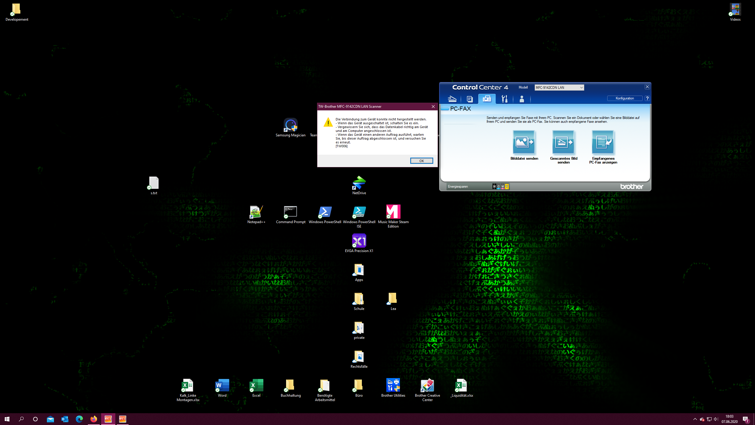This screenshot has width=755, height=425.
Task: Open Brother Utilities desktop icon
Action: 393,385
